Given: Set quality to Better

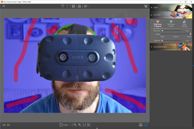Looking at the screenshot, I should (189, 37).
